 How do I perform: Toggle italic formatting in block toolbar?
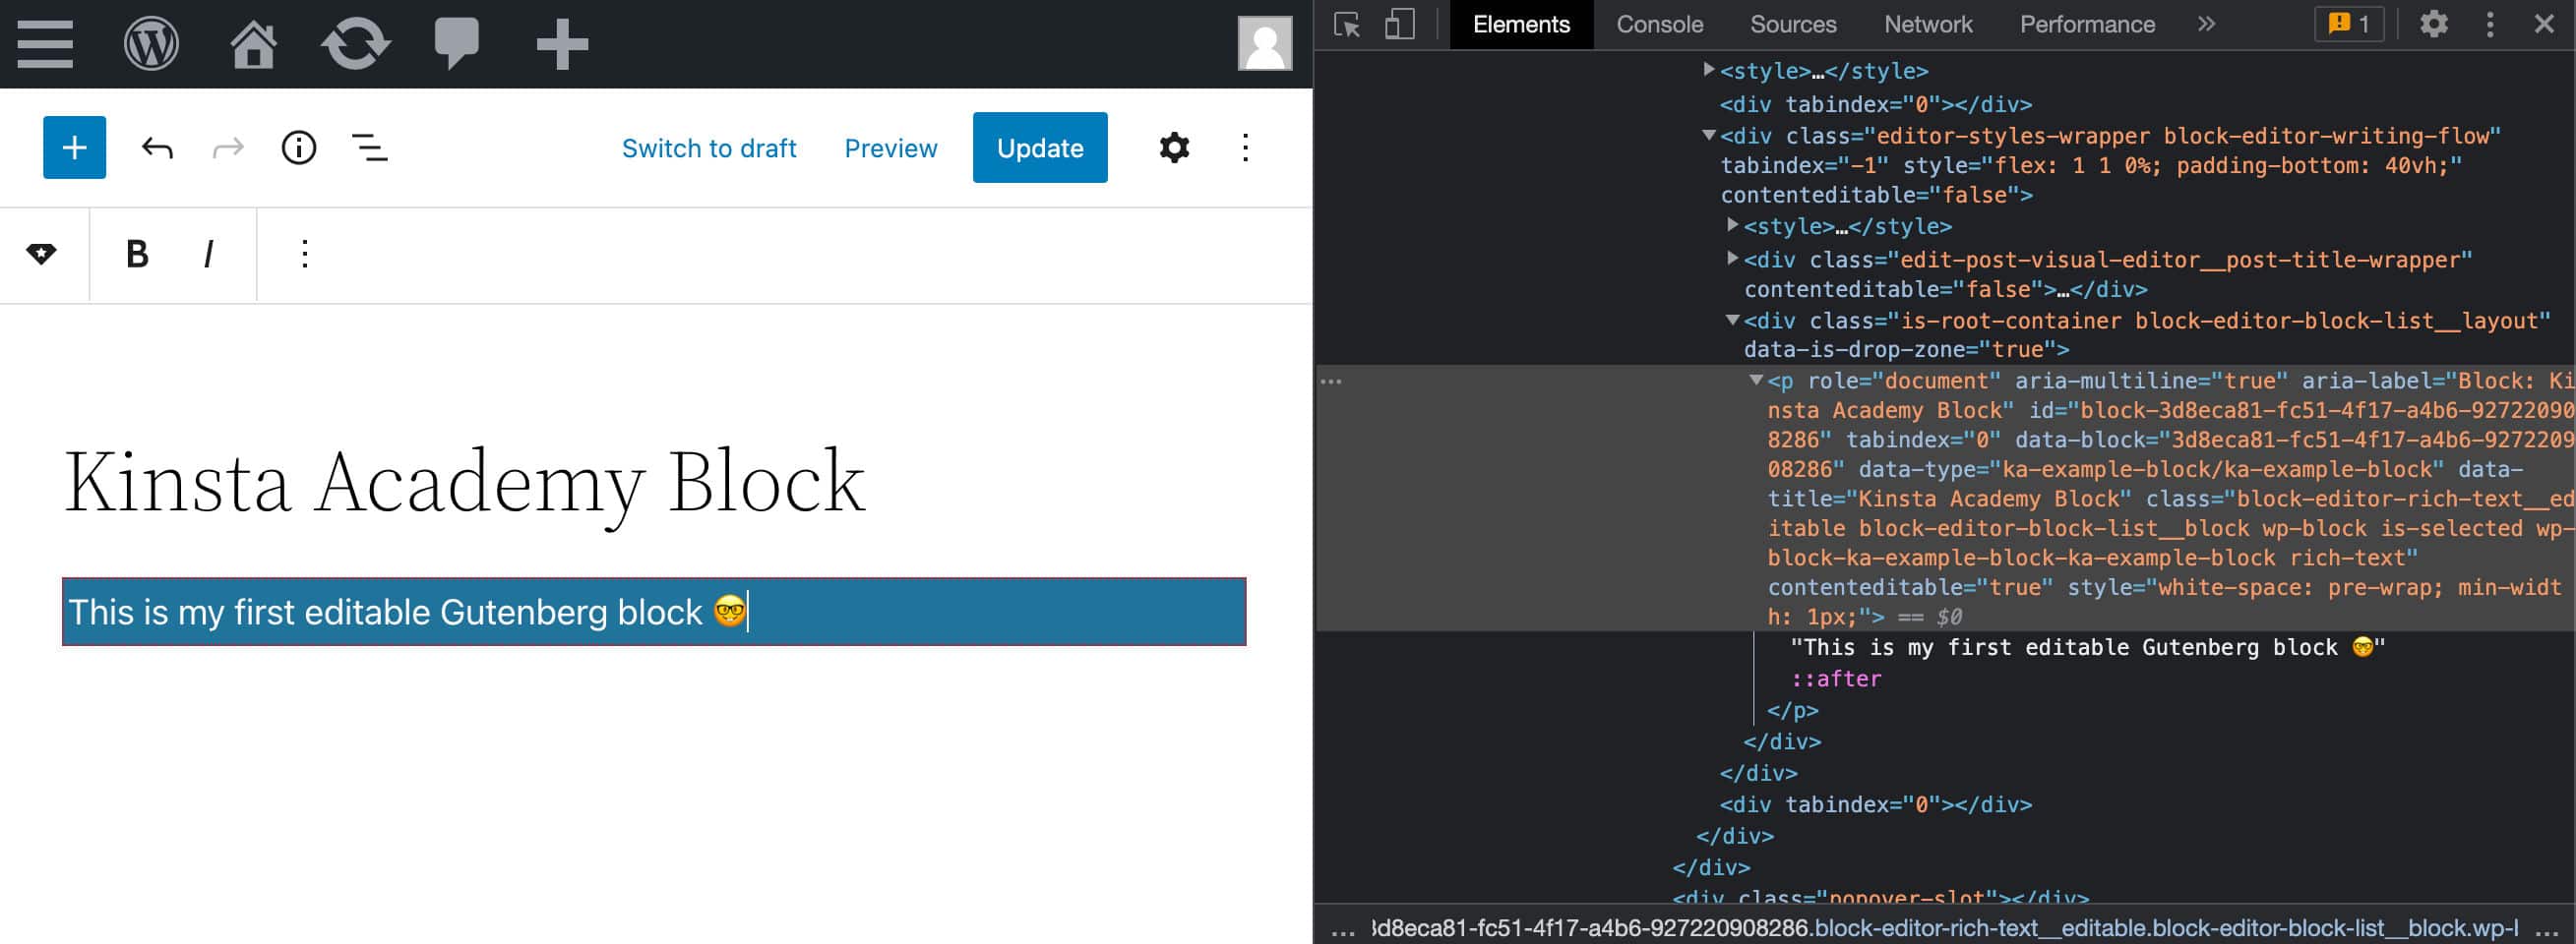tap(208, 255)
